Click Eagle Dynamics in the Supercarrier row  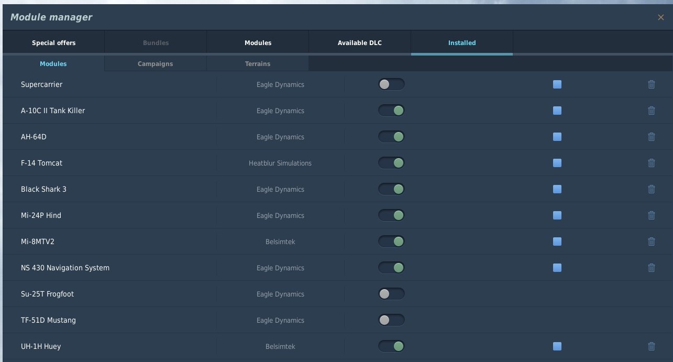pyautogui.click(x=280, y=84)
